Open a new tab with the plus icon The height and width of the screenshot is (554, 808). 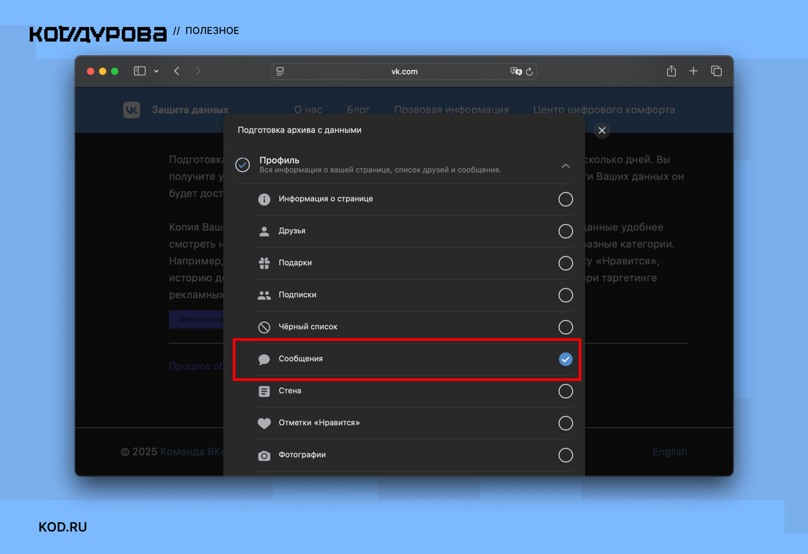tap(694, 71)
